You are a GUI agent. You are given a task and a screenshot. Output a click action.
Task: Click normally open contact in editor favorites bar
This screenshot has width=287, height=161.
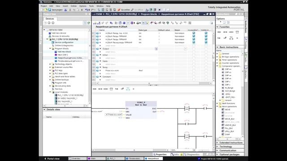pos(95,89)
